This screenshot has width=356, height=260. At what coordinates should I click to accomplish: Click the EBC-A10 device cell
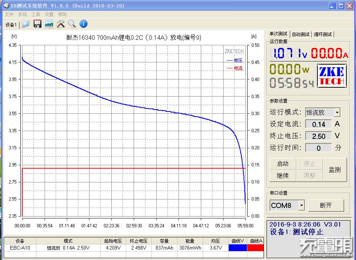click(20, 248)
